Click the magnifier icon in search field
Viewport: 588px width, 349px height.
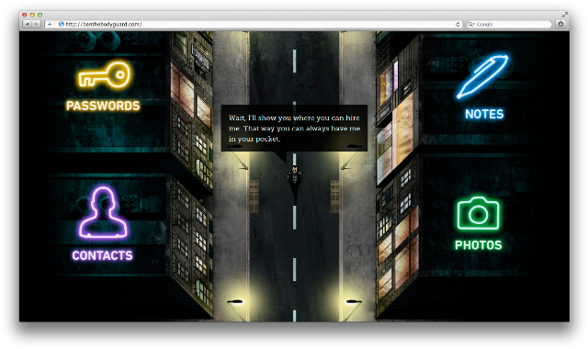(x=471, y=25)
